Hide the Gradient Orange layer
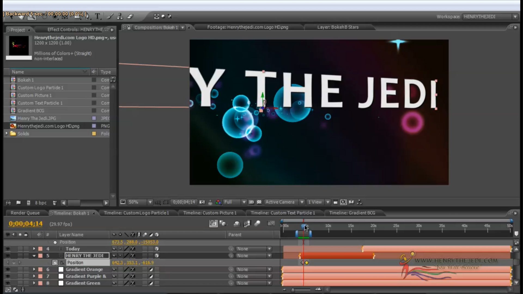Viewport: 523px width, 294px height. coord(8,269)
